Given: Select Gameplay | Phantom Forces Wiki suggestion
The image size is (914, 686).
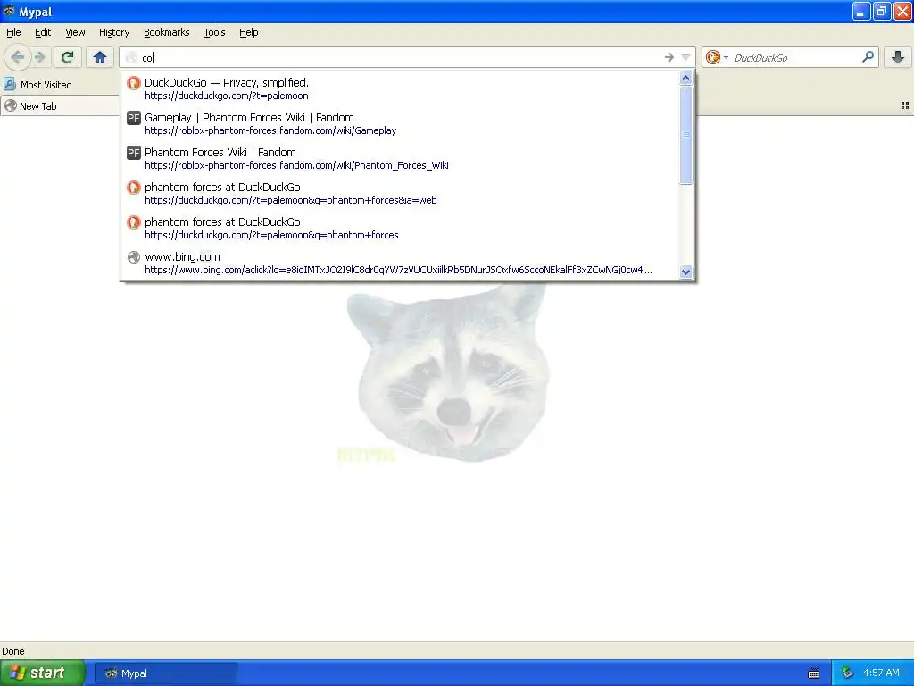Looking at the screenshot, I should coord(400,123).
